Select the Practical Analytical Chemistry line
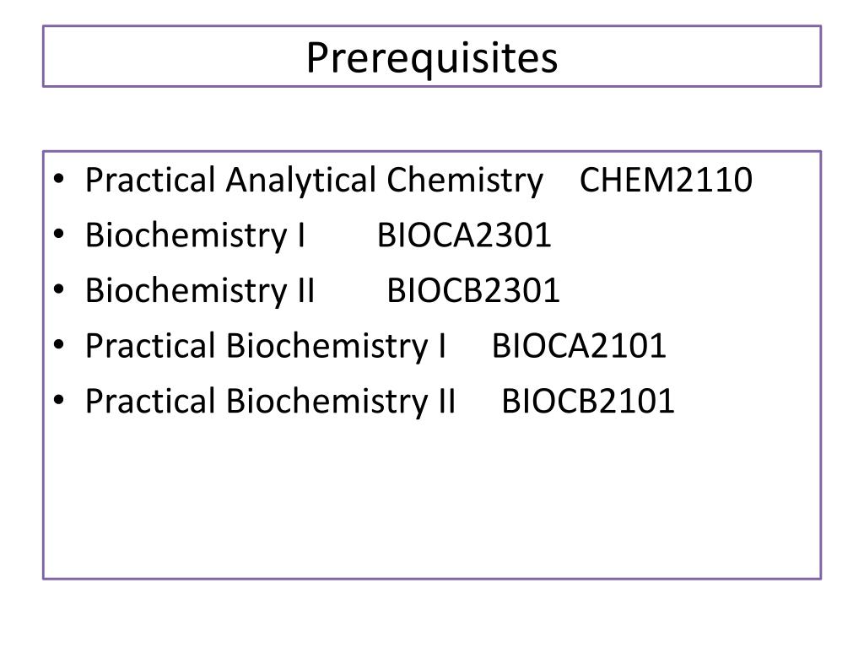 315,181
